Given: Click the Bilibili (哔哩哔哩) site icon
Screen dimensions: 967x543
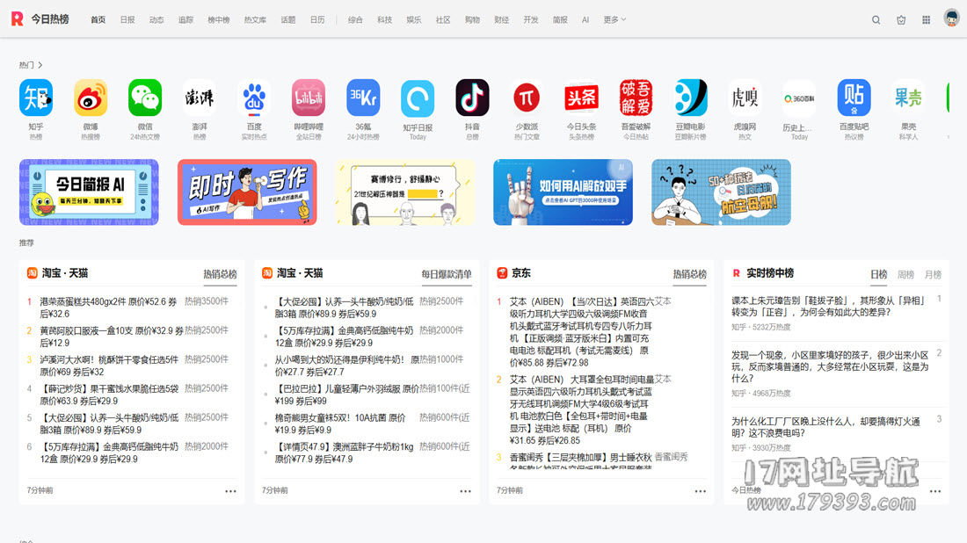Looking at the screenshot, I should tap(309, 98).
